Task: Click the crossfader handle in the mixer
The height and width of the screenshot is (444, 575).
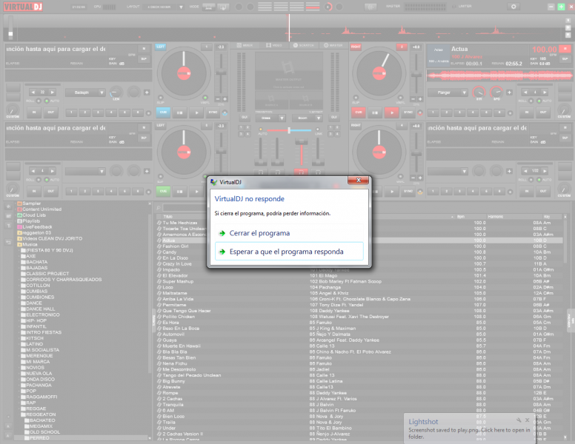Action: pos(289,130)
